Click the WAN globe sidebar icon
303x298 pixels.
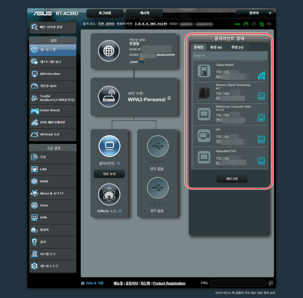(x=34, y=181)
